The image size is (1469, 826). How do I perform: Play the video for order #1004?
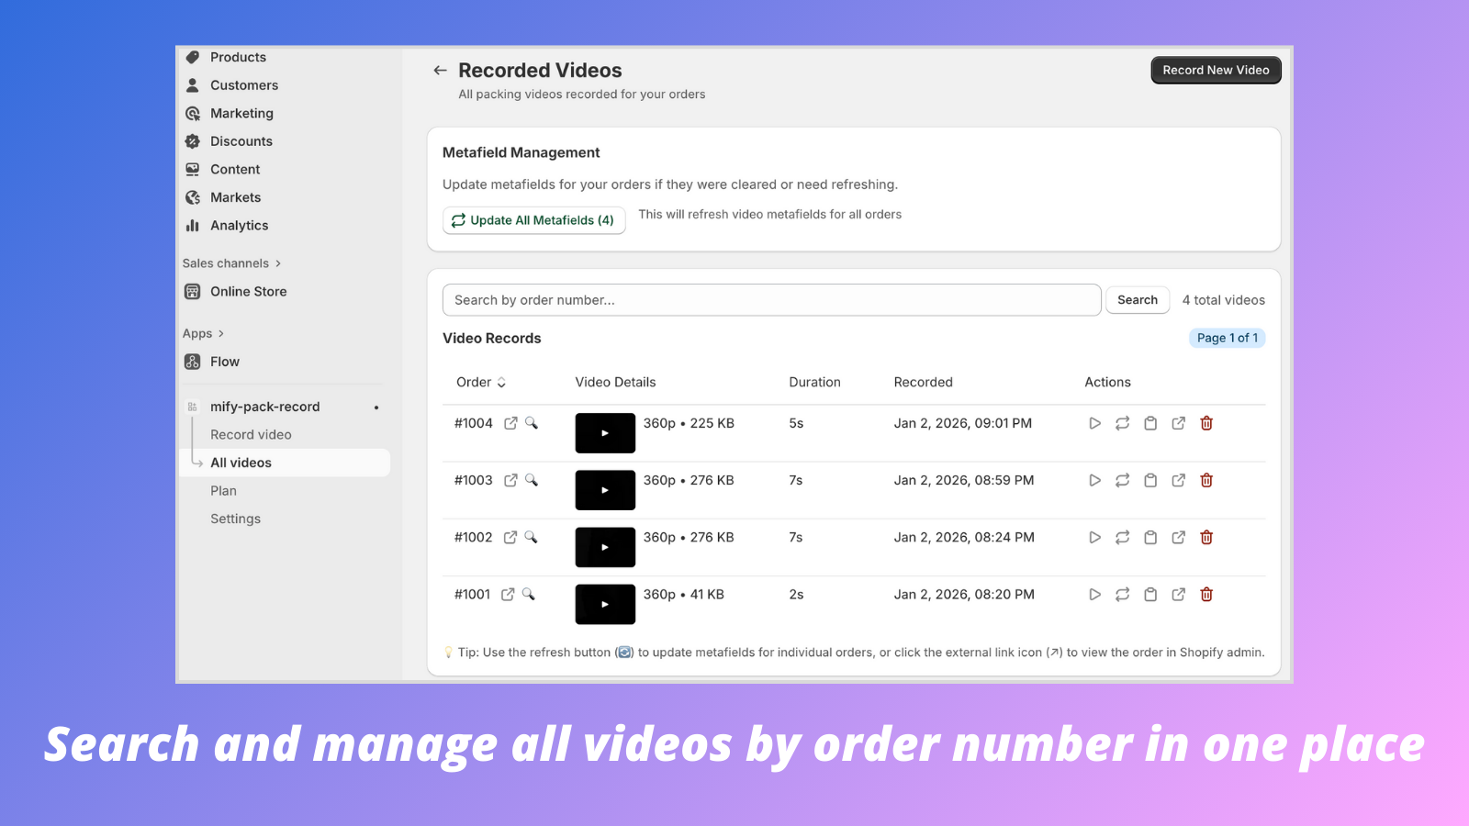1094,423
